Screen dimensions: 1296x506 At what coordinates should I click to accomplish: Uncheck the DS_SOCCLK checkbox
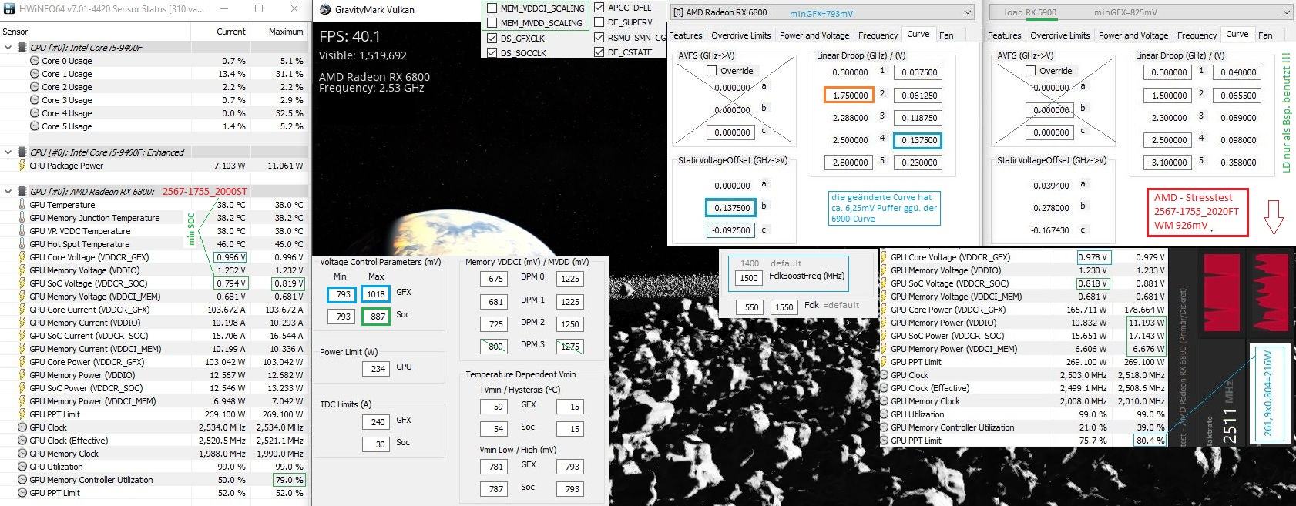(492, 52)
